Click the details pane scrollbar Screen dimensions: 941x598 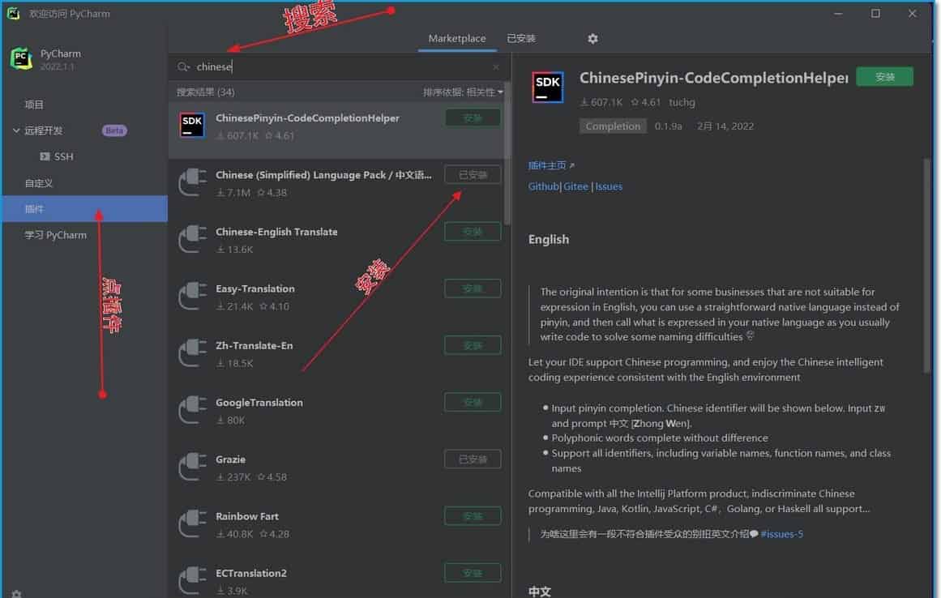(926, 266)
